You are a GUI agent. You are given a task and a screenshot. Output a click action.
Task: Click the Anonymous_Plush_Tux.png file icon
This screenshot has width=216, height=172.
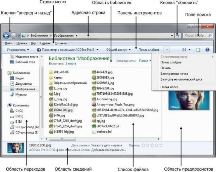coord(94,104)
